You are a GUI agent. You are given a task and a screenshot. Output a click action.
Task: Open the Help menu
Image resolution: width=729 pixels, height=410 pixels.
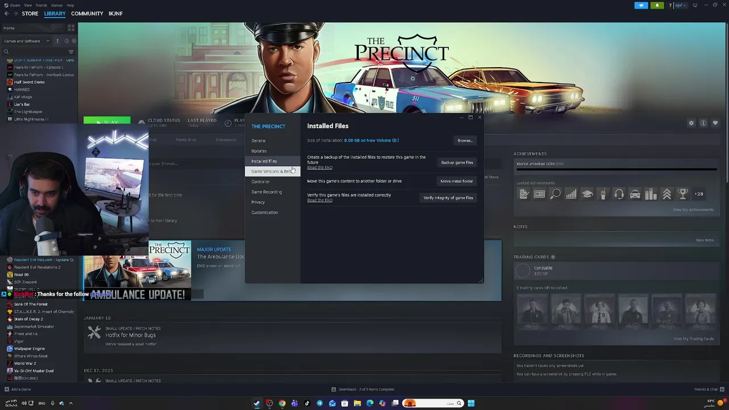click(70, 5)
